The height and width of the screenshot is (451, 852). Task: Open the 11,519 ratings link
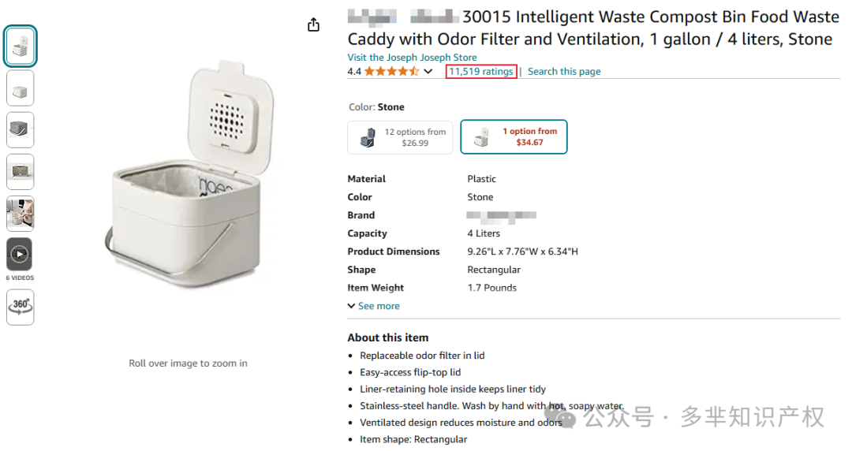(480, 72)
